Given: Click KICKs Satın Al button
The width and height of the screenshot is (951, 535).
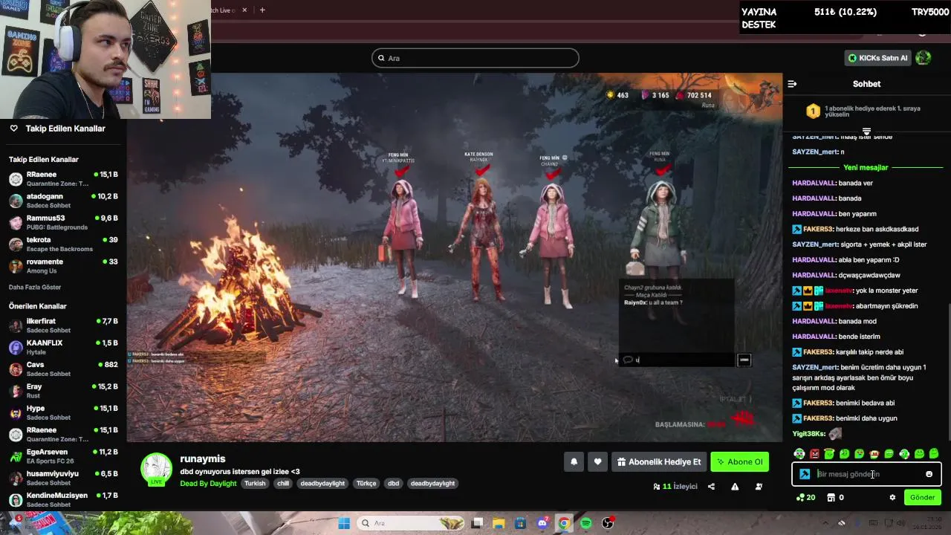Looking at the screenshot, I should click(x=877, y=58).
